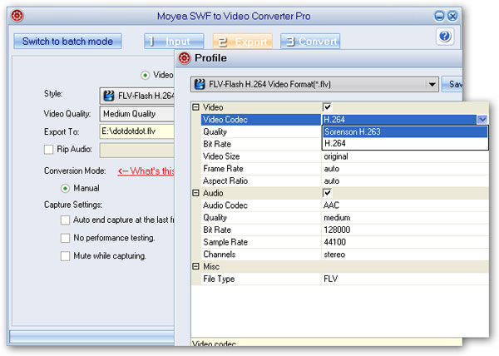
Task: Click the Moyea logo icon in title bar
Action: tap(17, 16)
